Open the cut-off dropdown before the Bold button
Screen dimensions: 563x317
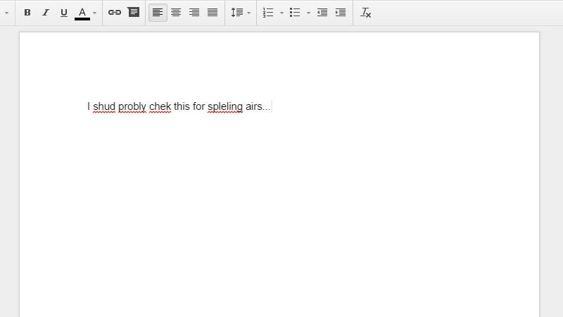(6, 13)
